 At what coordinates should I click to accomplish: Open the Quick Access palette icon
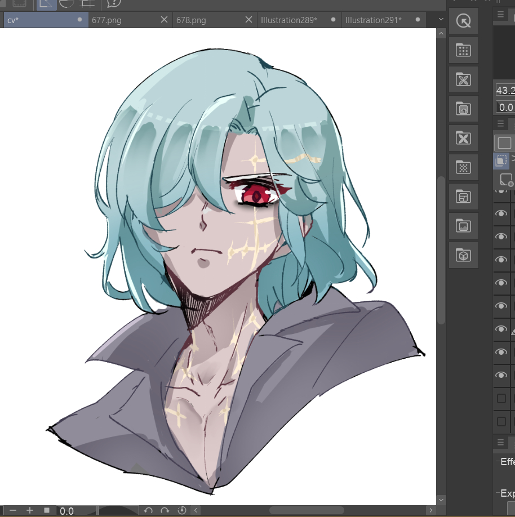pyautogui.click(x=463, y=21)
